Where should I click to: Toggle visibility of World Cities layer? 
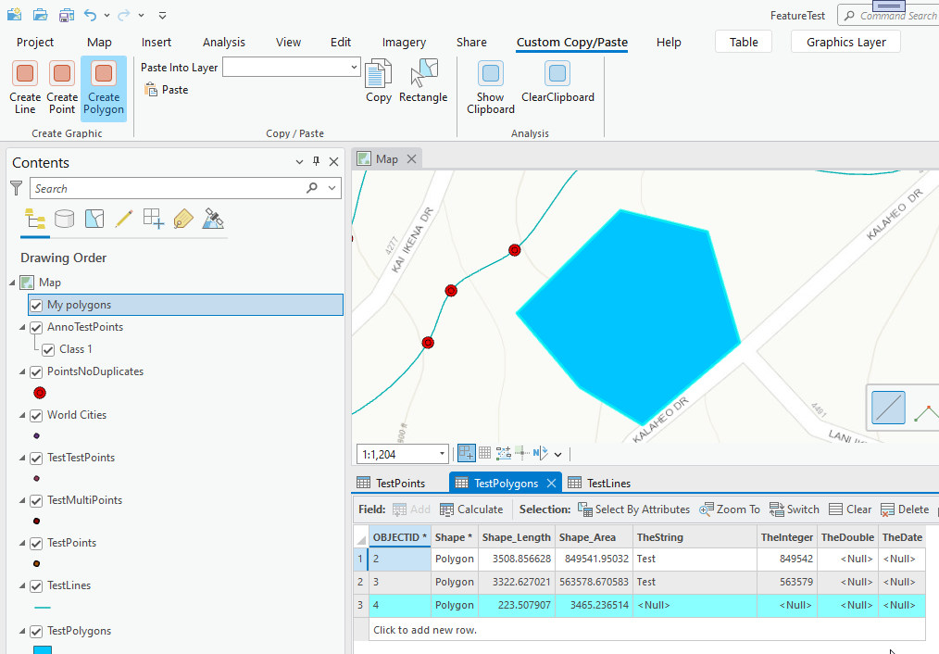pyautogui.click(x=36, y=415)
